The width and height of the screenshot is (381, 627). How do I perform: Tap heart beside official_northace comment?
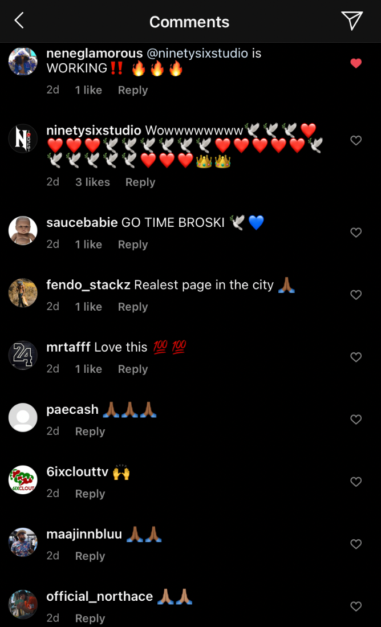point(356,606)
